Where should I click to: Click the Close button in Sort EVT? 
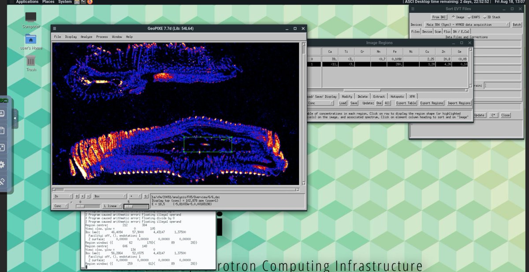tap(505, 115)
